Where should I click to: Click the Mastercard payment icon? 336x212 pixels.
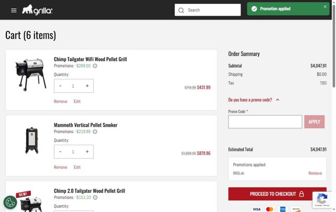click(x=269, y=209)
